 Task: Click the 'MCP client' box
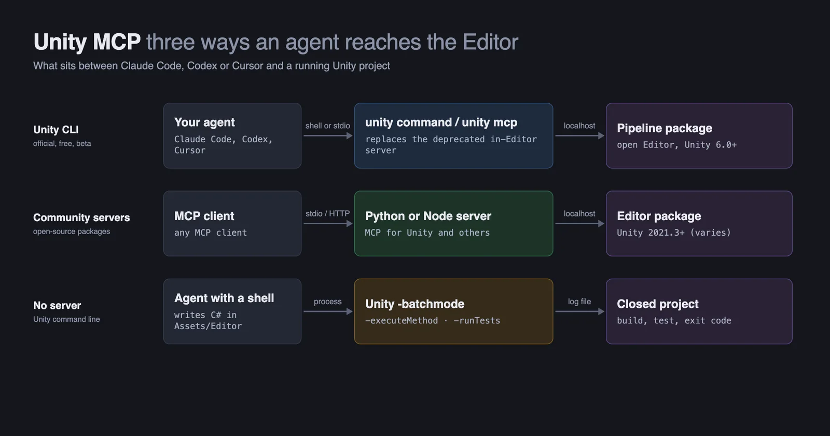(232, 223)
